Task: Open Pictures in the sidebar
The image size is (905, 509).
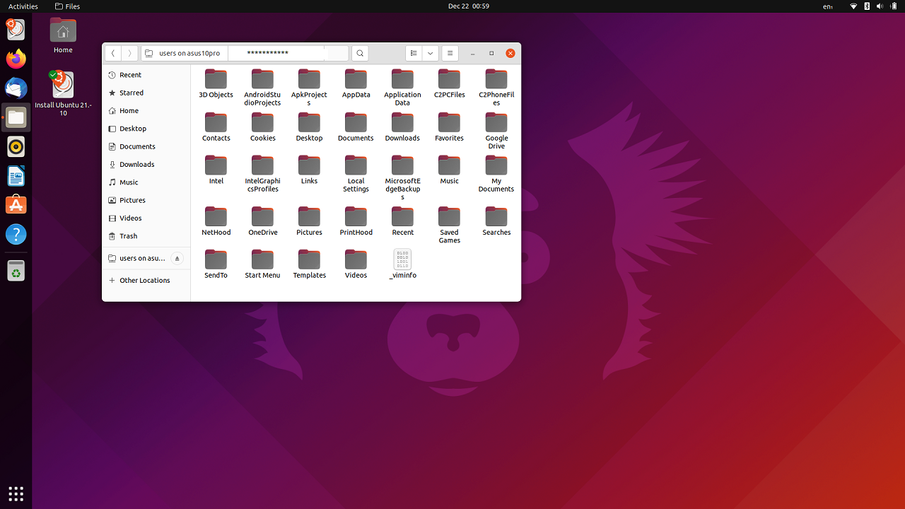Action: tap(146, 200)
